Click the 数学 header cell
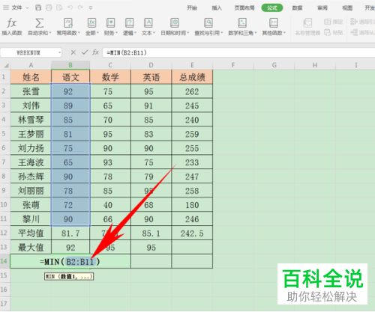Screen dimensions: 375x312 click(110, 77)
